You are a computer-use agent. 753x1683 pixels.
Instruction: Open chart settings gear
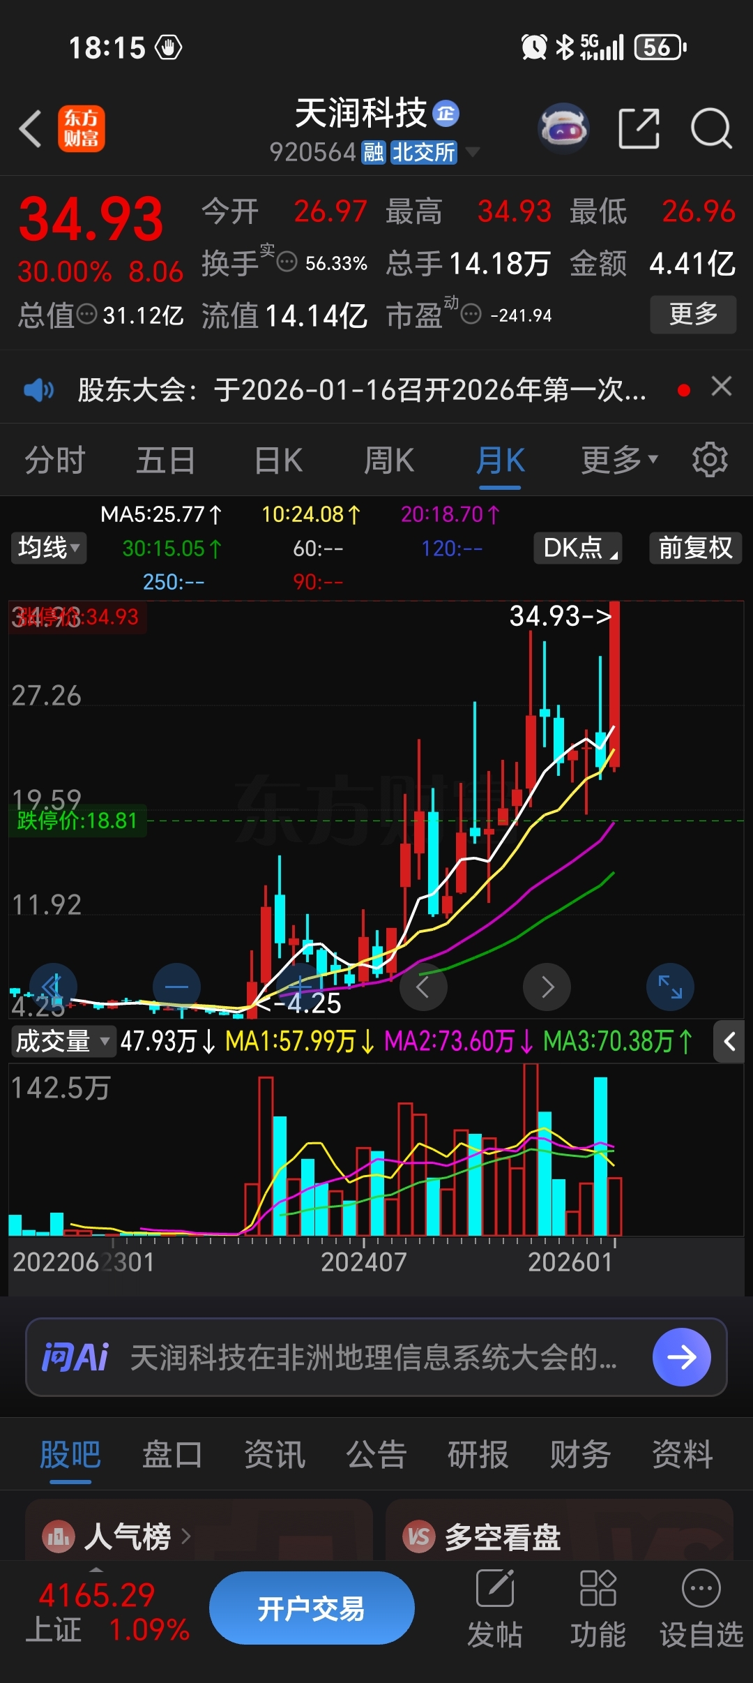pyautogui.click(x=710, y=460)
